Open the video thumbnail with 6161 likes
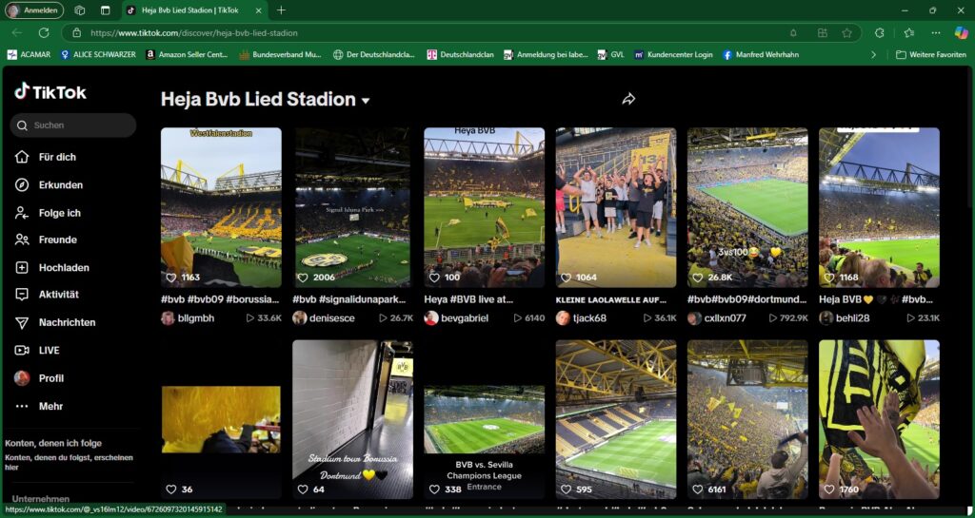 coord(747,419)
